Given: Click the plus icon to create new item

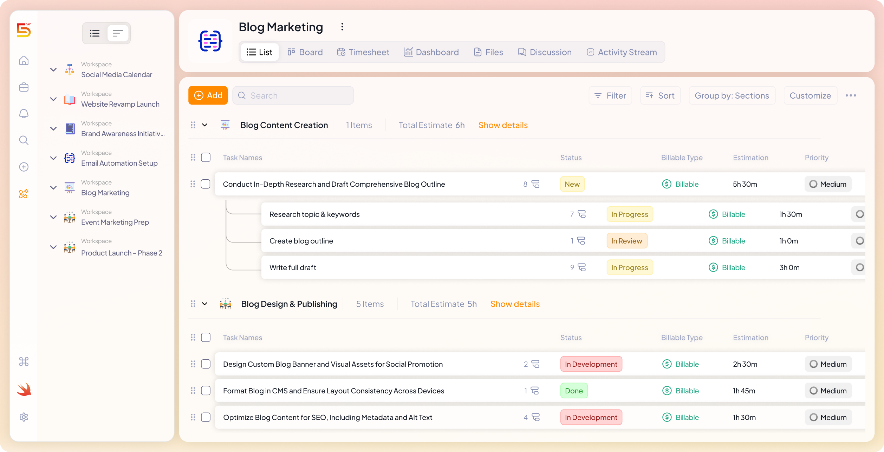Looking at the screenshot, I should [x=24, y=167].
